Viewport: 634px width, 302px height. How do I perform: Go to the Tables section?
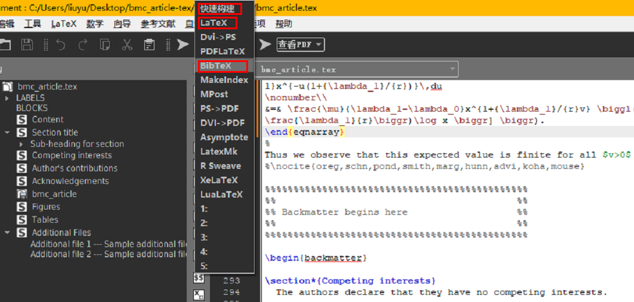pyautogui.click(x=45, y=220)
